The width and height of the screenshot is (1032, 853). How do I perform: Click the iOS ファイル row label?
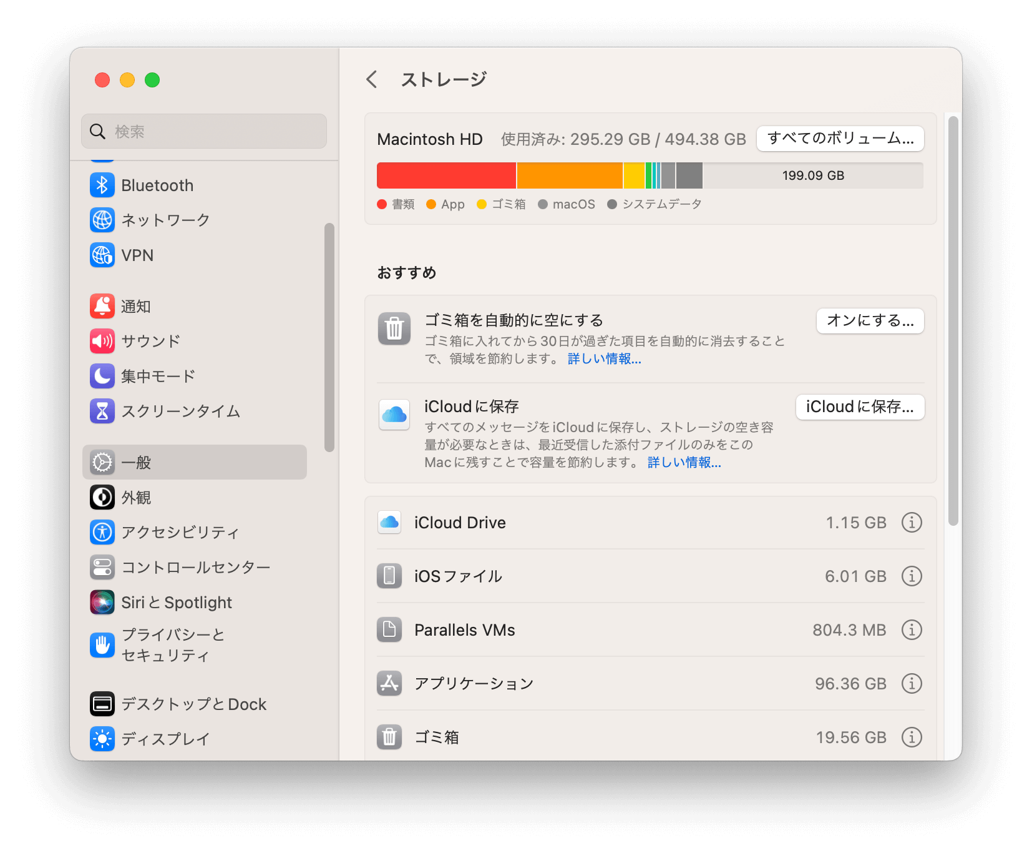pos(458,576)
